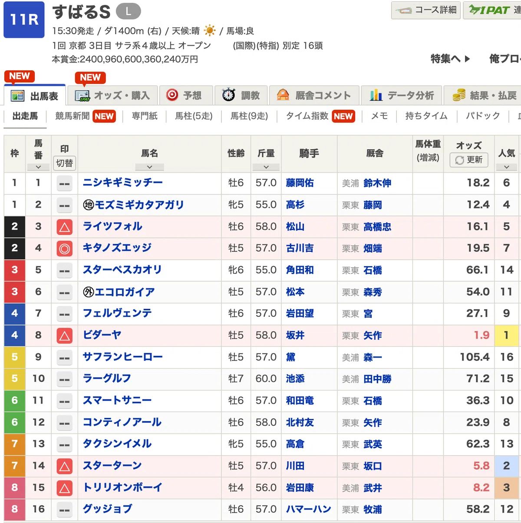Select the 馬柱(9走) sub-tab
Screen dimensions: 521x523
coord(249,116)
